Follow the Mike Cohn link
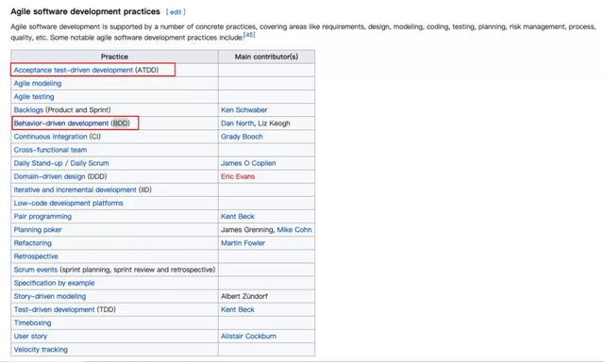Image resolution: width=604 pixels, height=362 pixels. [294, 230]
